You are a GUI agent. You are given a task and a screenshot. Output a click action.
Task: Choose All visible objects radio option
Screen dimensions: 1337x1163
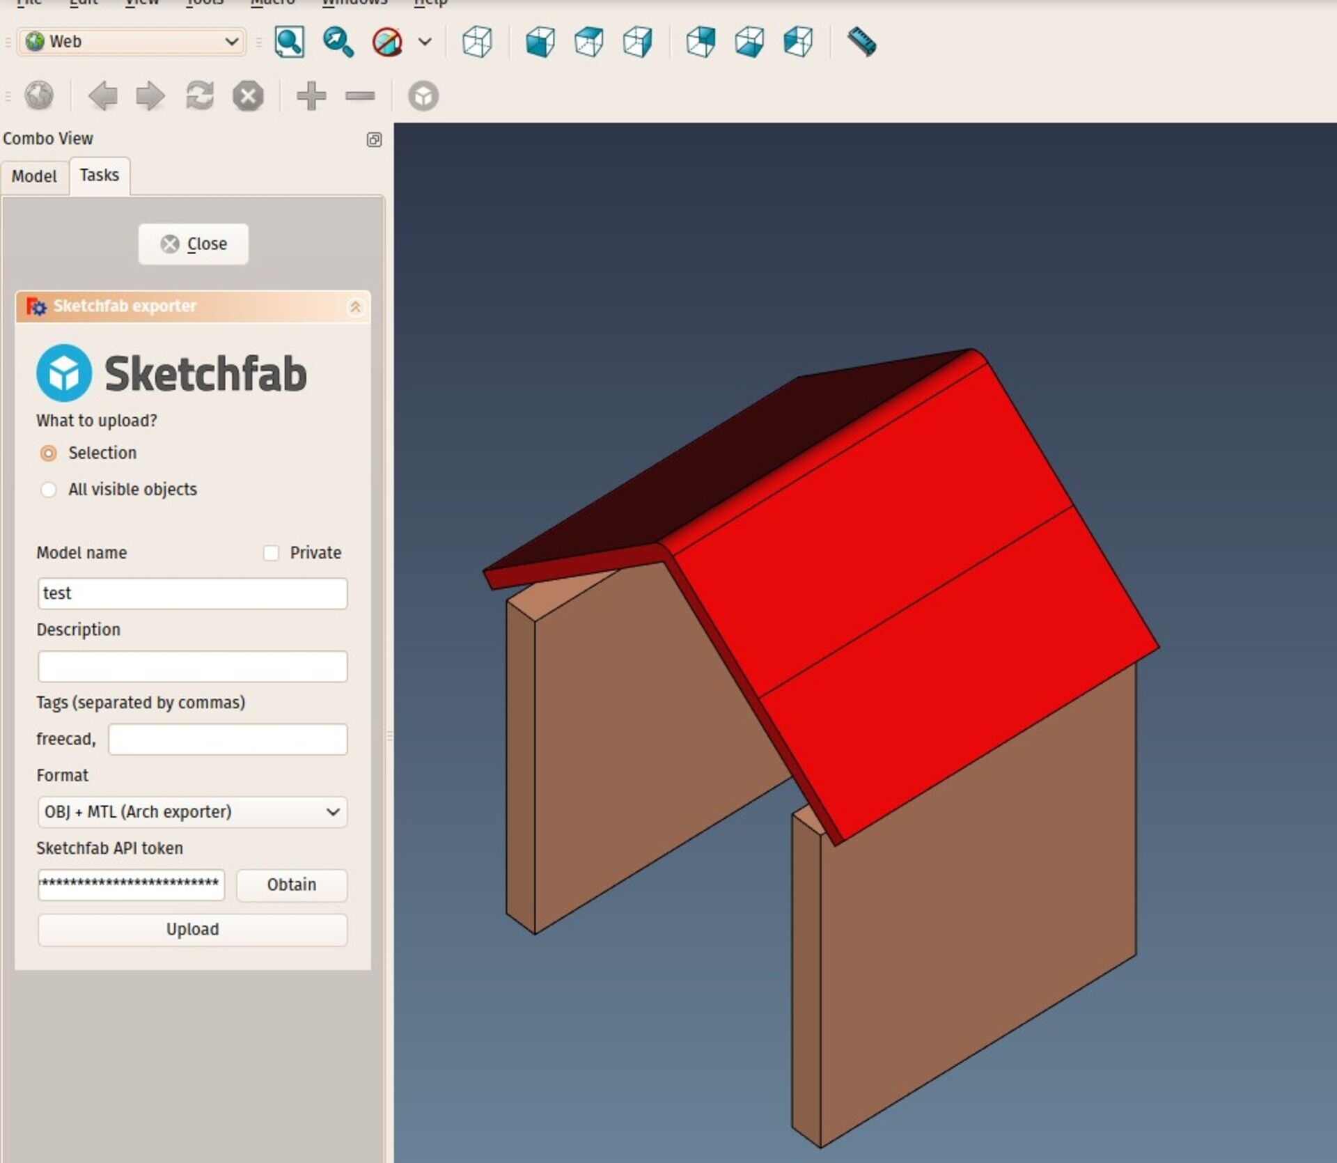(x=48, y=490)
